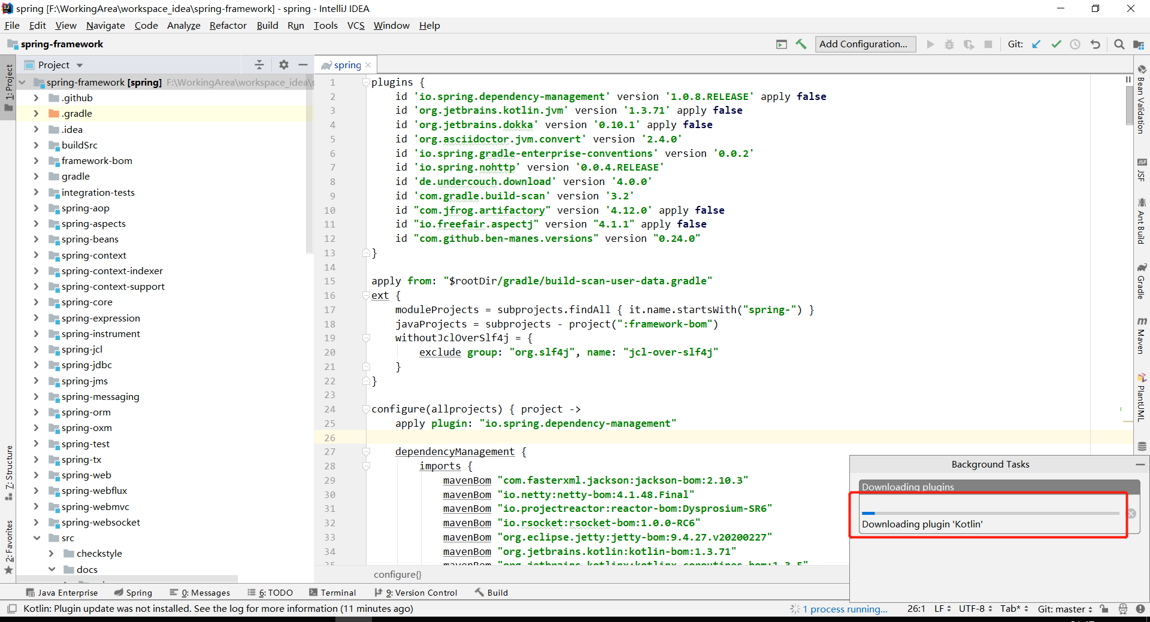Click the Project tree scrollbar
Viewport: 1150px width, 622px height.
(310, 163)
